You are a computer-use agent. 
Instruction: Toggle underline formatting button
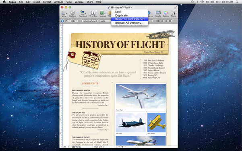(x=151, y=21)
